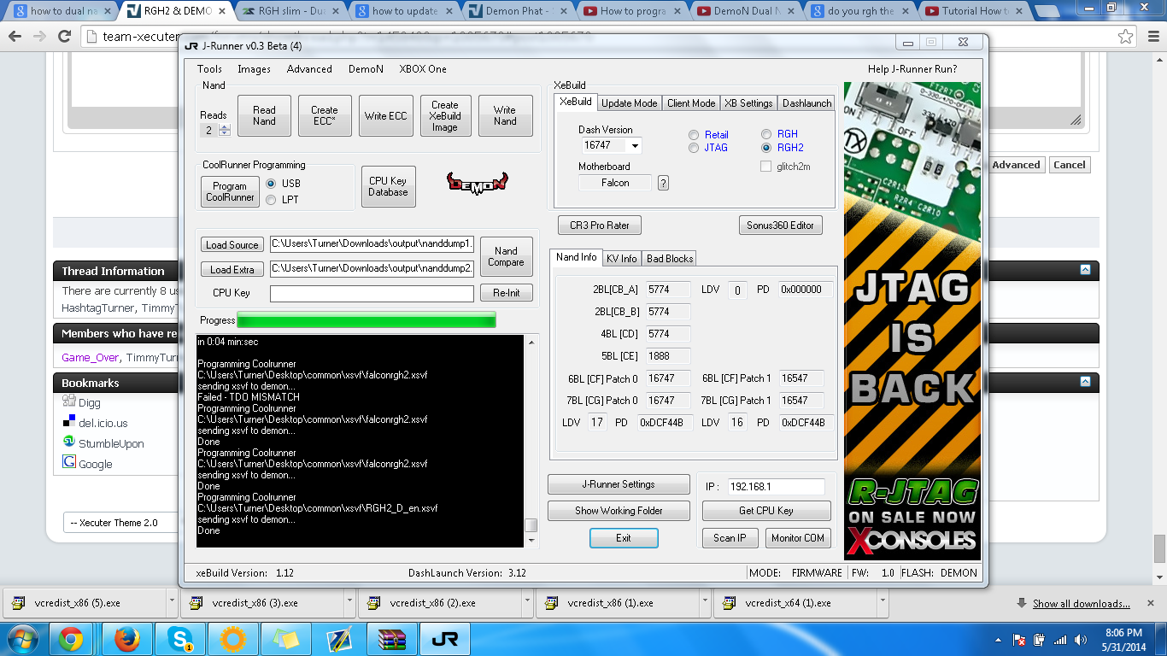This screenshot has height=656, width=1167.
Task: Open the XBOX One menu
Action: 423,69
